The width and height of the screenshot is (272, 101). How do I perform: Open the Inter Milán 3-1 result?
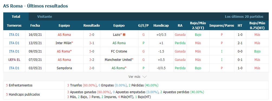(92, 43)
